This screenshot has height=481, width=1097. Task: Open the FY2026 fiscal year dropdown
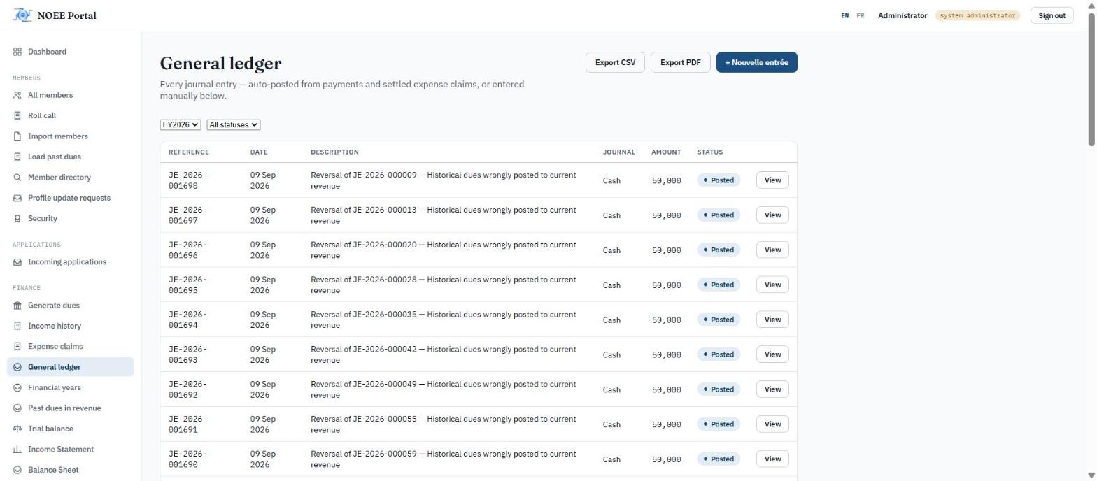coord(181,124)
